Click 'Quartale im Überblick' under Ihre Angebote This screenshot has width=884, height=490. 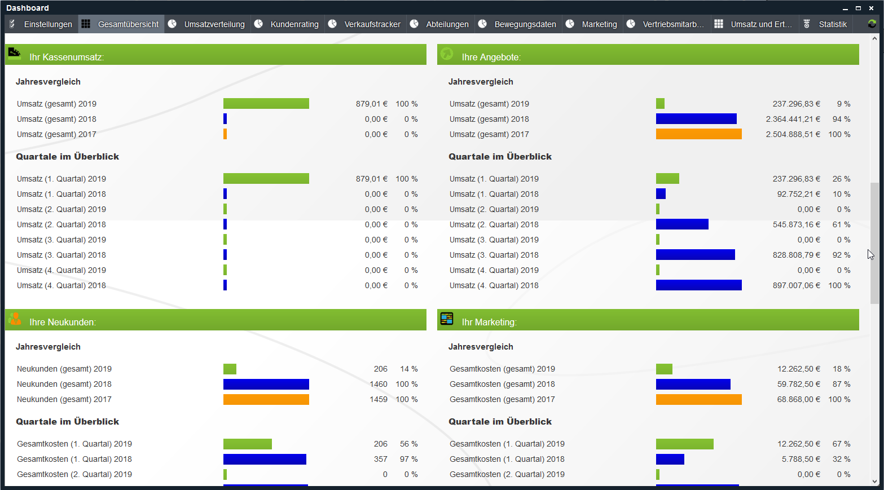[500, 157]
